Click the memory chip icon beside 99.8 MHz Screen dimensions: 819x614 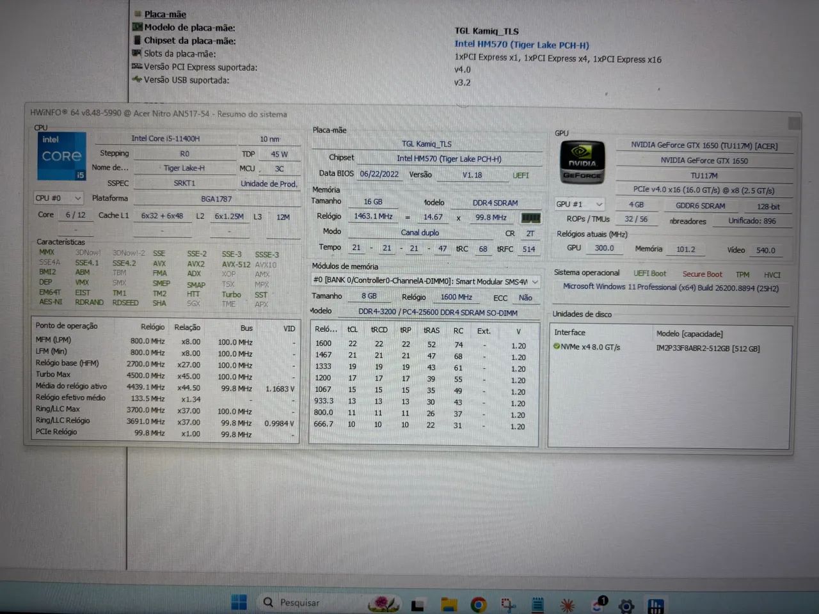point(530,218)
